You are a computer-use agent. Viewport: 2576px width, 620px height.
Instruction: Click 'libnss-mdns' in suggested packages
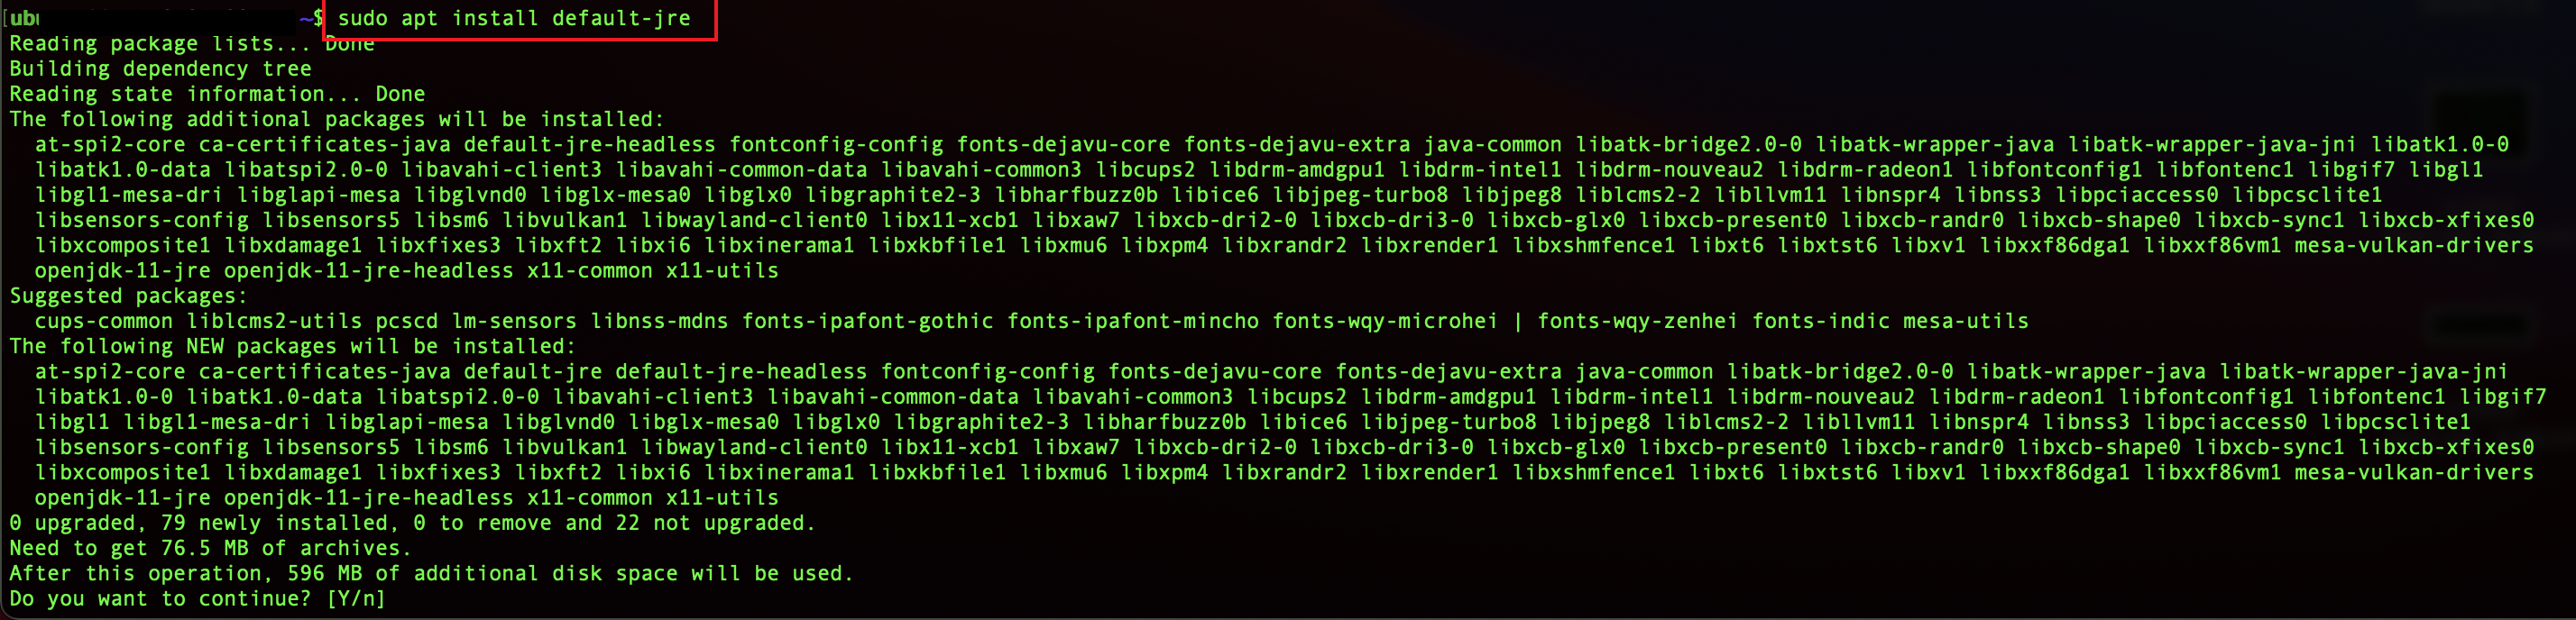[x=659, y=322]
